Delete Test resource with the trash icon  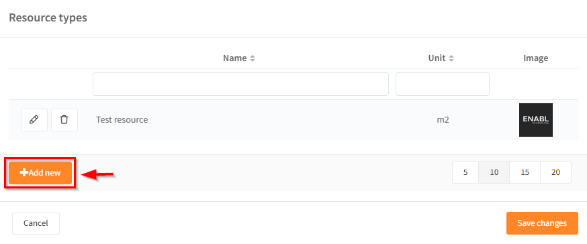coord(64,120)
